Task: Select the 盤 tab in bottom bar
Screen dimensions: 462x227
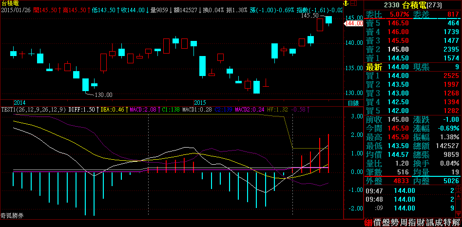Action: click(387, 222)
